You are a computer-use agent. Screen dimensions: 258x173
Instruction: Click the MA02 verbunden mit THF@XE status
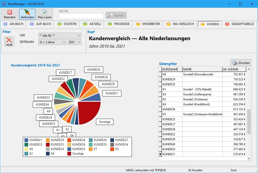146,170
